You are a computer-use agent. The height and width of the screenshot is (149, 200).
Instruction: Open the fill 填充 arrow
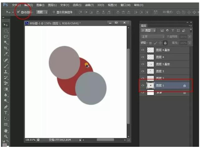click(190, 43)
